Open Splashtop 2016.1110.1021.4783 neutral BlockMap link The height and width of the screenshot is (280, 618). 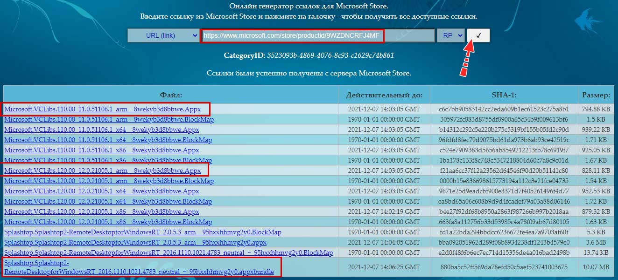(169, 253)
